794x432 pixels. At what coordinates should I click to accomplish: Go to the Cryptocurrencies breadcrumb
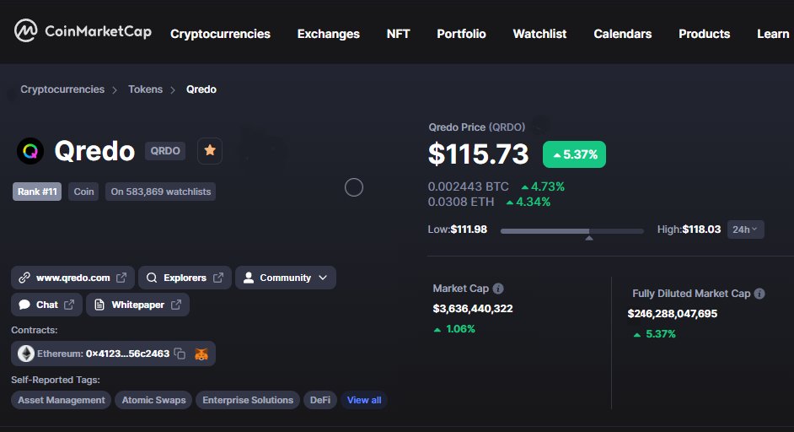[62, 89]
